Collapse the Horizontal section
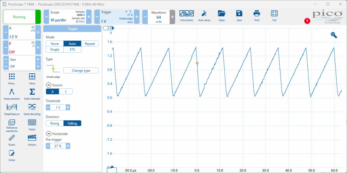 [x=48, y=134]
